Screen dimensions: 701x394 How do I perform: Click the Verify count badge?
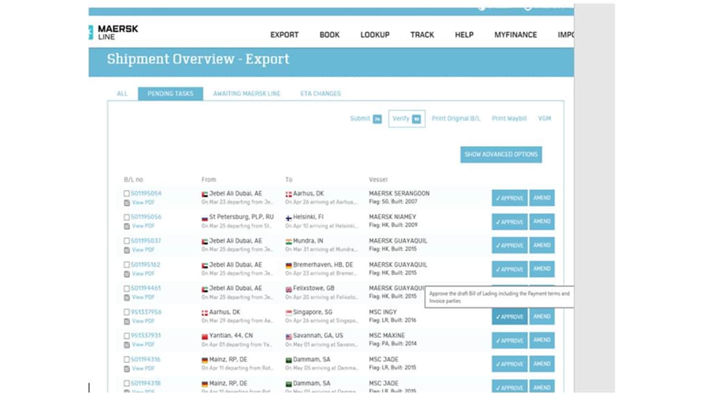click(x=417, y=119)
